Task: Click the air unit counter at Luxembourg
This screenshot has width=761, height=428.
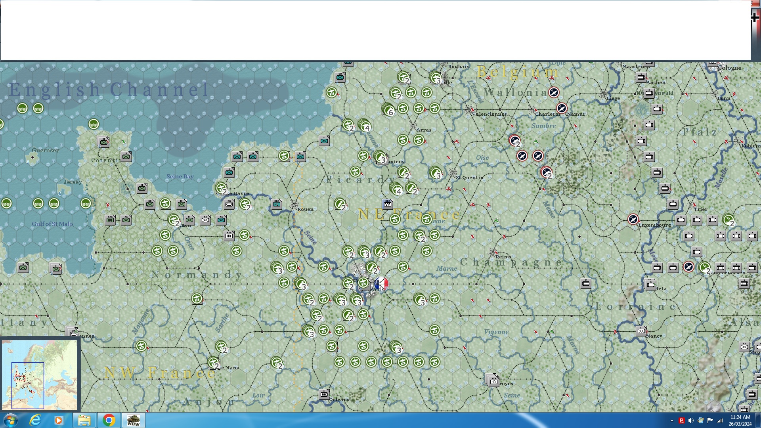Action: pos(633,219)
